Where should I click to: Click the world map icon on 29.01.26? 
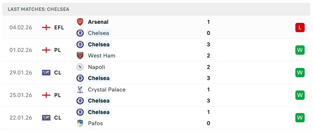pos(46,73)
